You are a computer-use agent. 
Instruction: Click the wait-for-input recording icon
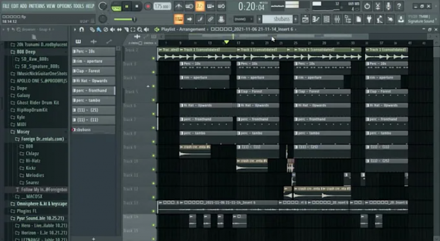click(x=189, y=6)
